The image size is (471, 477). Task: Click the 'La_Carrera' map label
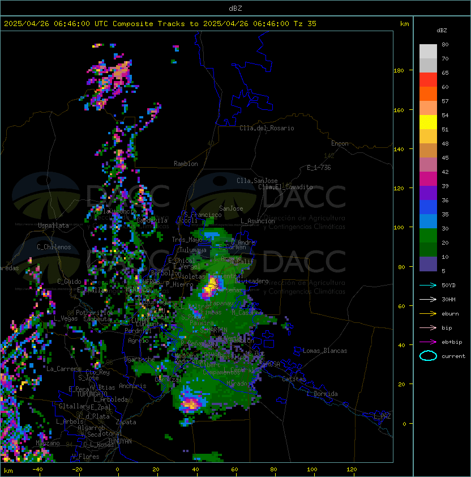click(63, 369)
